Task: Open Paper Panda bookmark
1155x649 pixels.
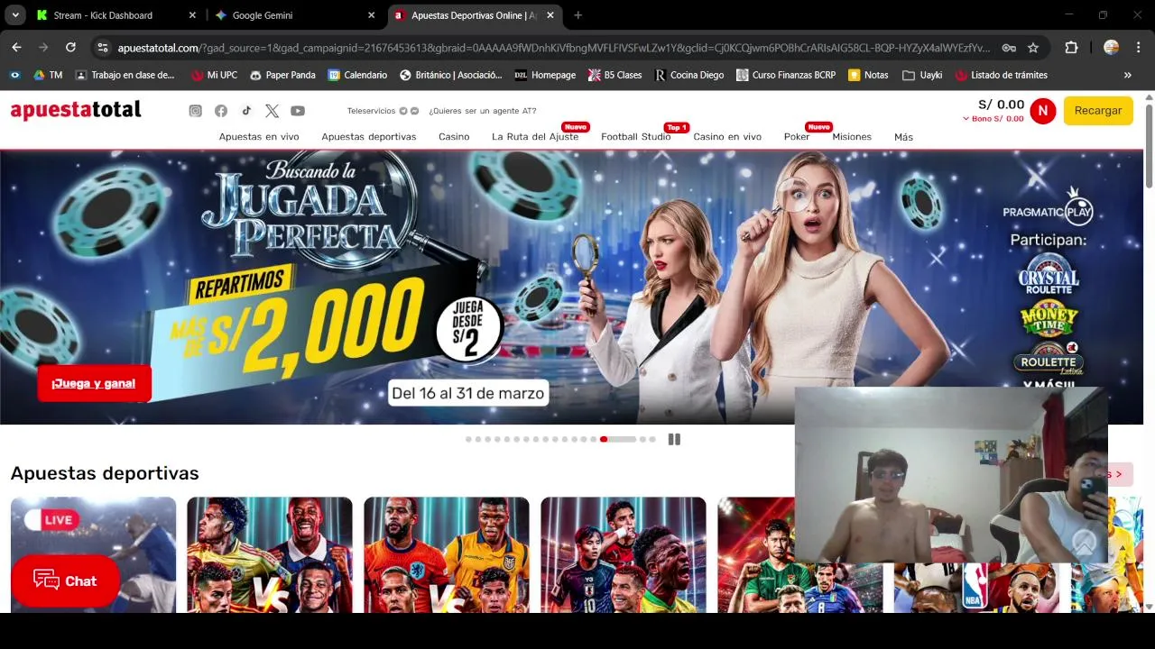Action: point(282,75)
